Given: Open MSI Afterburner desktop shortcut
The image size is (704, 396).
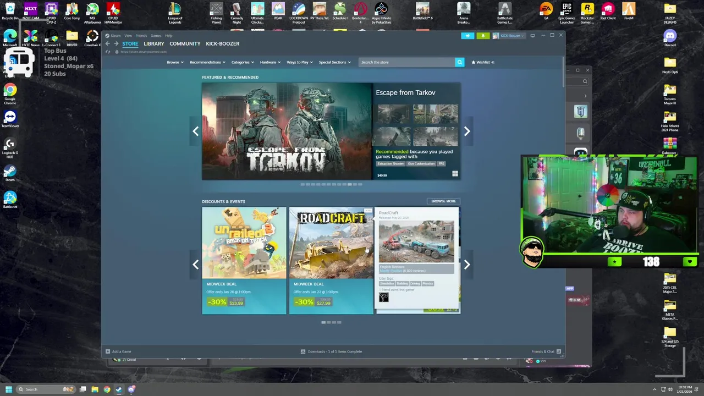Looking at the screenshot, I should tap(92, 13).
